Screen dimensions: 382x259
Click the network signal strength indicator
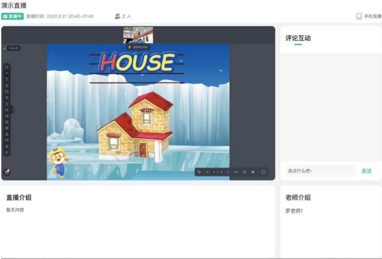point(4,48)
